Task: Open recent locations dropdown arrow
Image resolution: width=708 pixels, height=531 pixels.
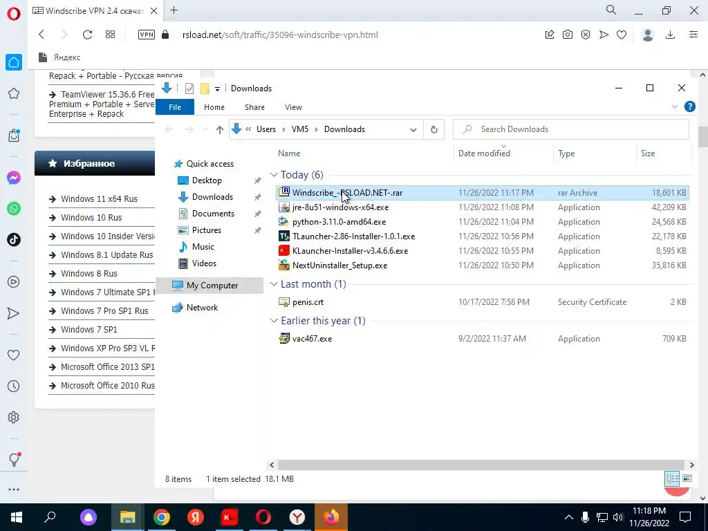Action: tap(205, 129)
